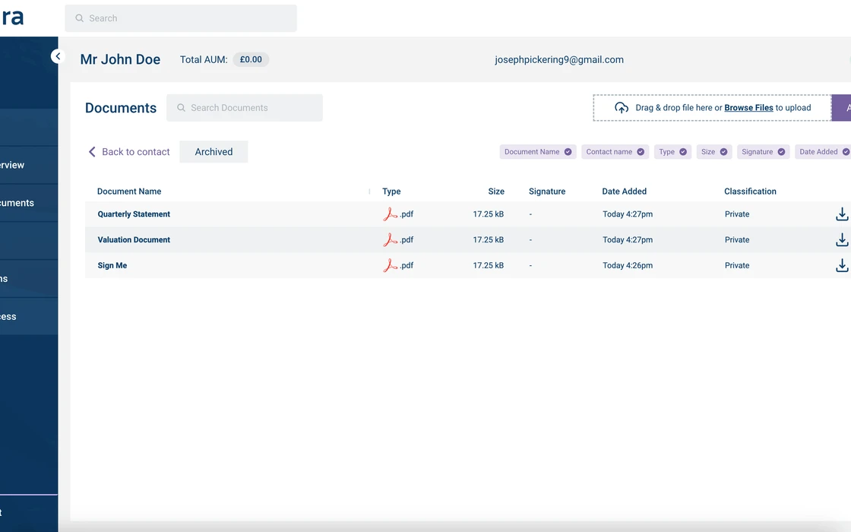Image resolution: width=851 pixels, height=532 pixels.
Task: Focus the top Search field
Action: pos(181,18)
